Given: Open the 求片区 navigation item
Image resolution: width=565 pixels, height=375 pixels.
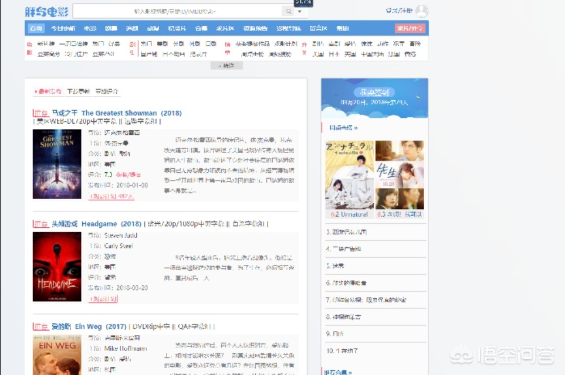Looking at the screenshot, I should pos(225,28).
